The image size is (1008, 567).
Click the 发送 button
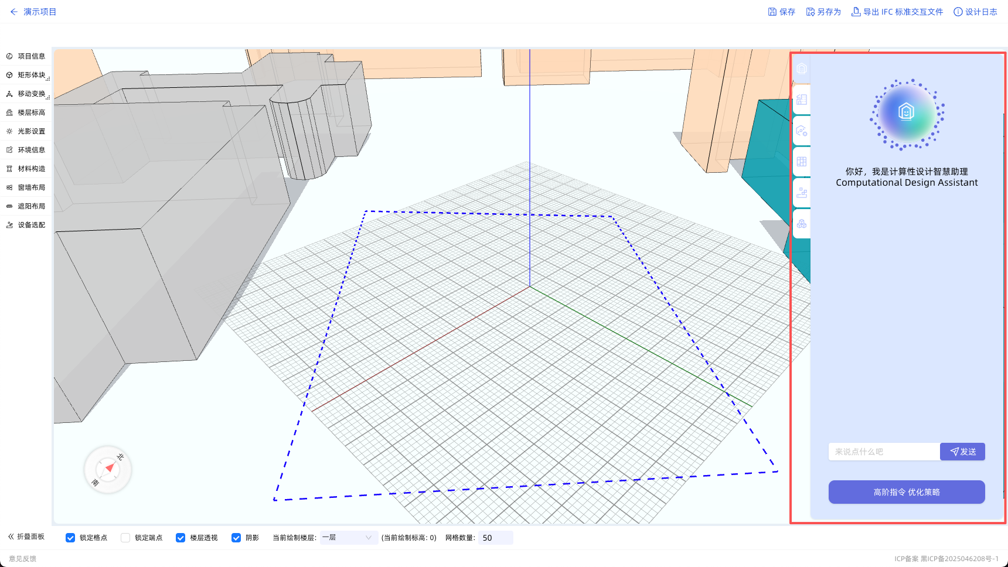point(962,452)
